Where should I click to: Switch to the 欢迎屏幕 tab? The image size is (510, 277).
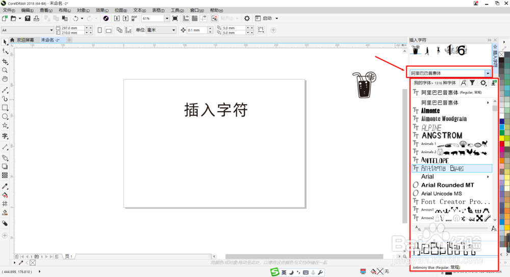coord(25,40)
